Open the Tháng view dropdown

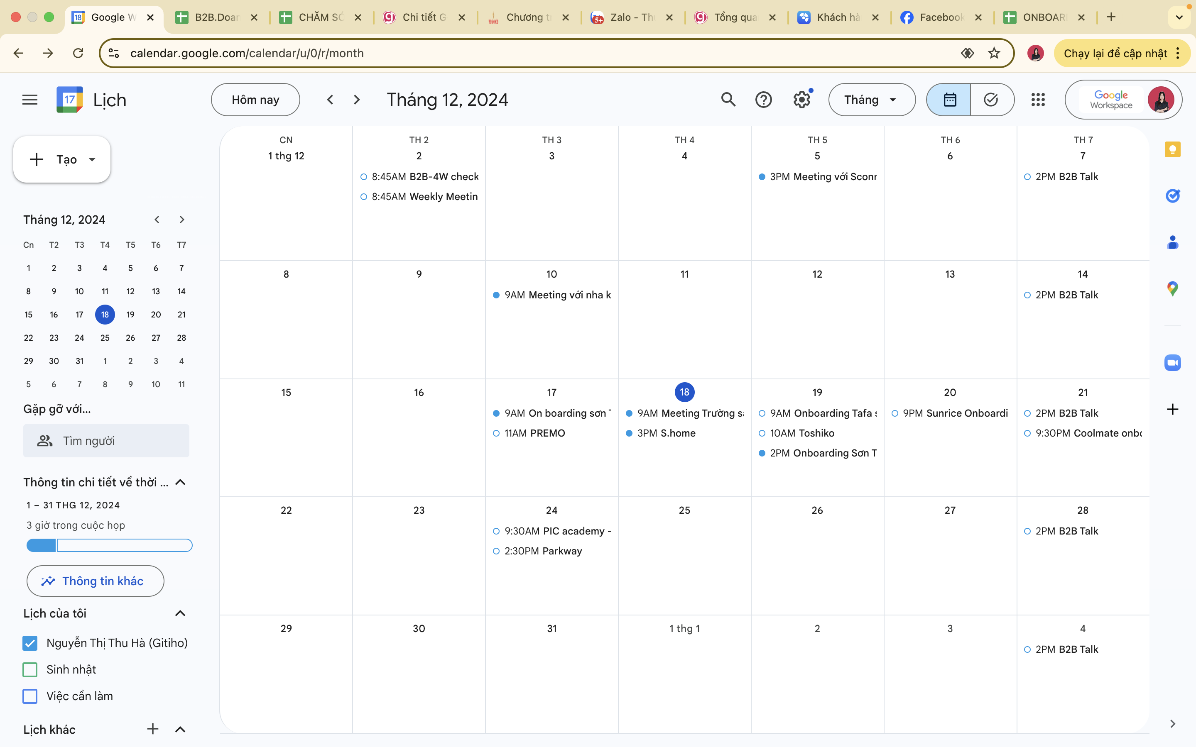coord(871,100)
